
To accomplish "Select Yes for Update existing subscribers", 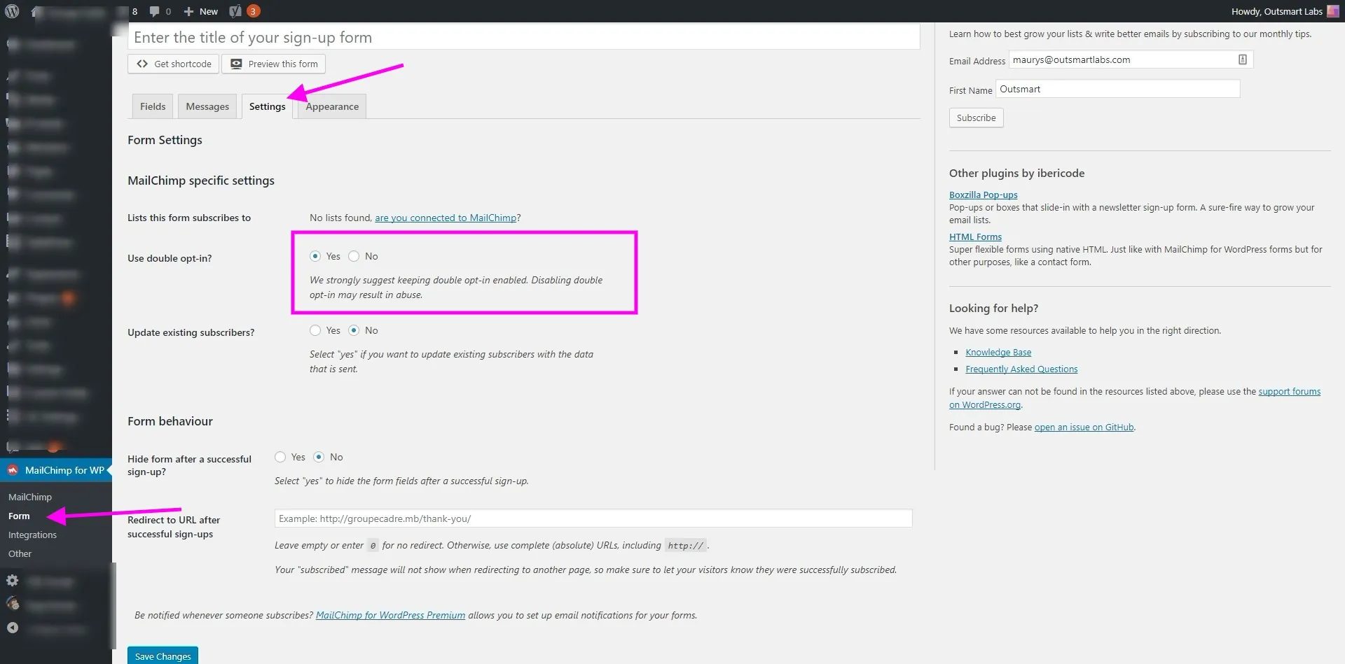I will (x=315, y=330).
